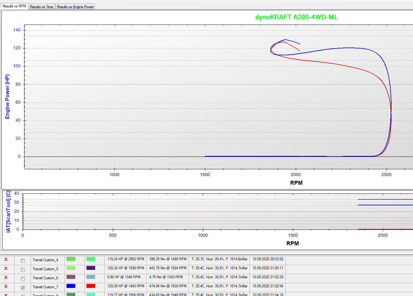The image size is (413, 296).
Task: Click the RPM label under the power chart
Action: pyautogui.click(x=296, y=183)
